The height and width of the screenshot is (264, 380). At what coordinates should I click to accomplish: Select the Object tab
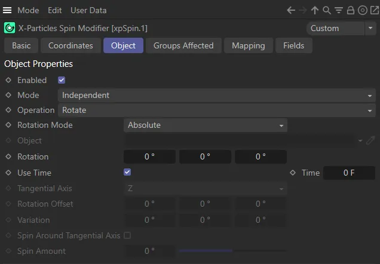point(123,45)
